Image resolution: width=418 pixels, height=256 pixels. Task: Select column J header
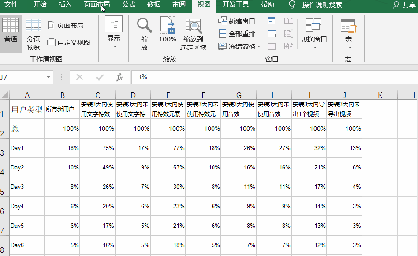click(344, 95)
